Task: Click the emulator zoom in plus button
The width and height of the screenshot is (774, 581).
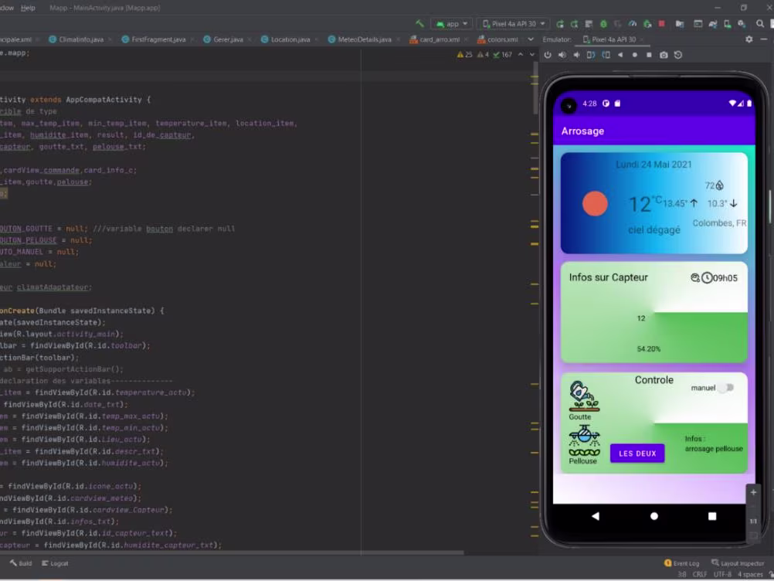Action: (x=753, y=492)
